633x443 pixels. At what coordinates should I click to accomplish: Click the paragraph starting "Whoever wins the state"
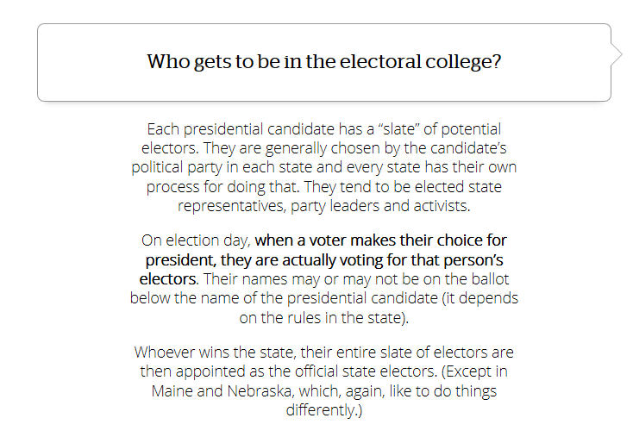click(x=323, y=380)
